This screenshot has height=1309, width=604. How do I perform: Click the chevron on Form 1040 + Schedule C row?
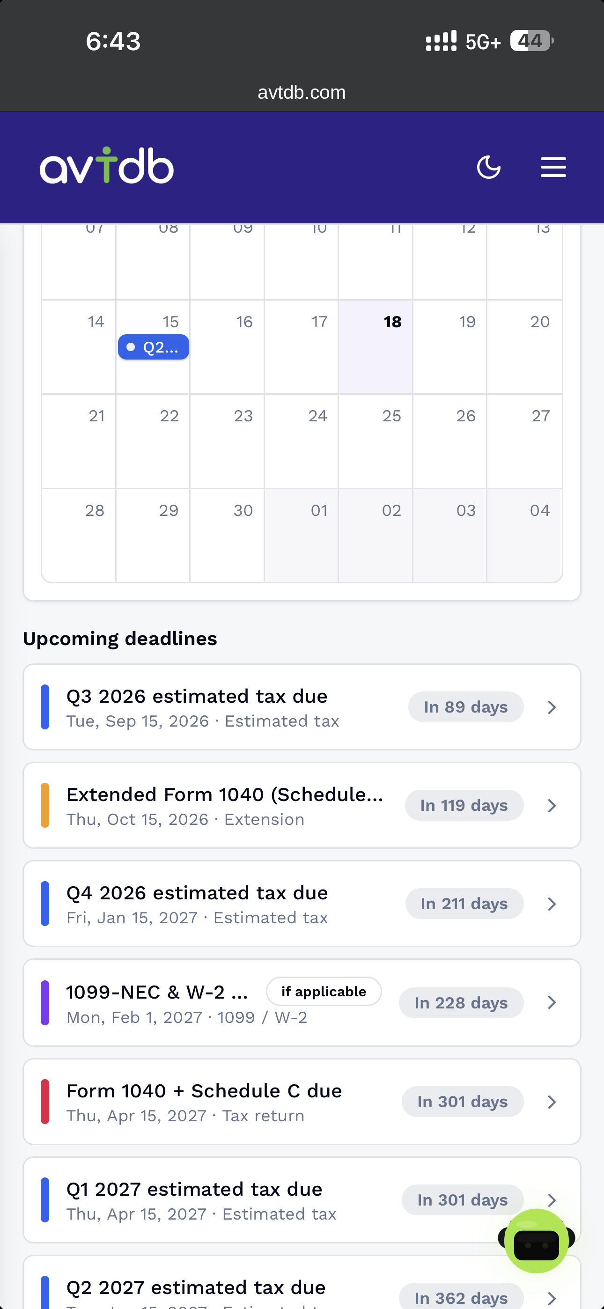click(552, 1102)
